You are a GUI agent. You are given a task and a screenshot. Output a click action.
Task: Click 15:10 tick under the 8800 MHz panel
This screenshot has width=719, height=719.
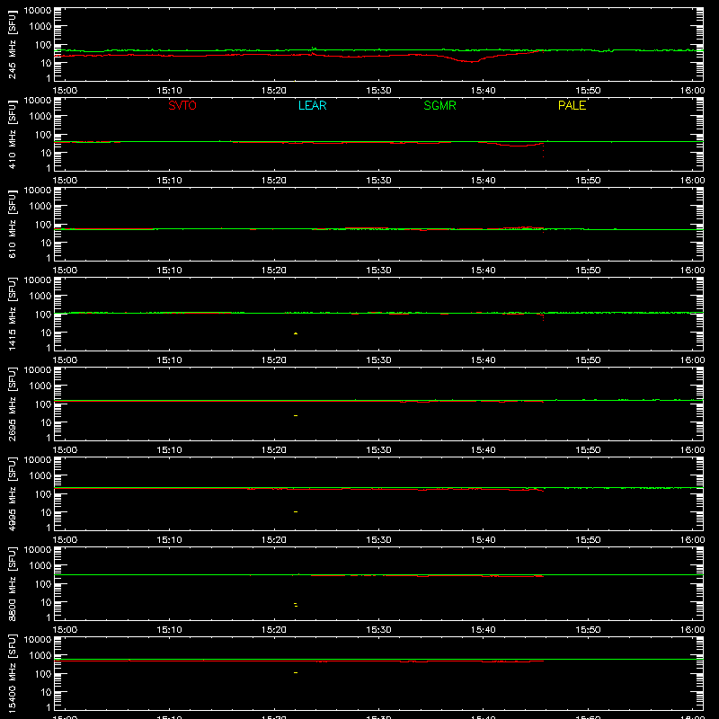[169, 630]
